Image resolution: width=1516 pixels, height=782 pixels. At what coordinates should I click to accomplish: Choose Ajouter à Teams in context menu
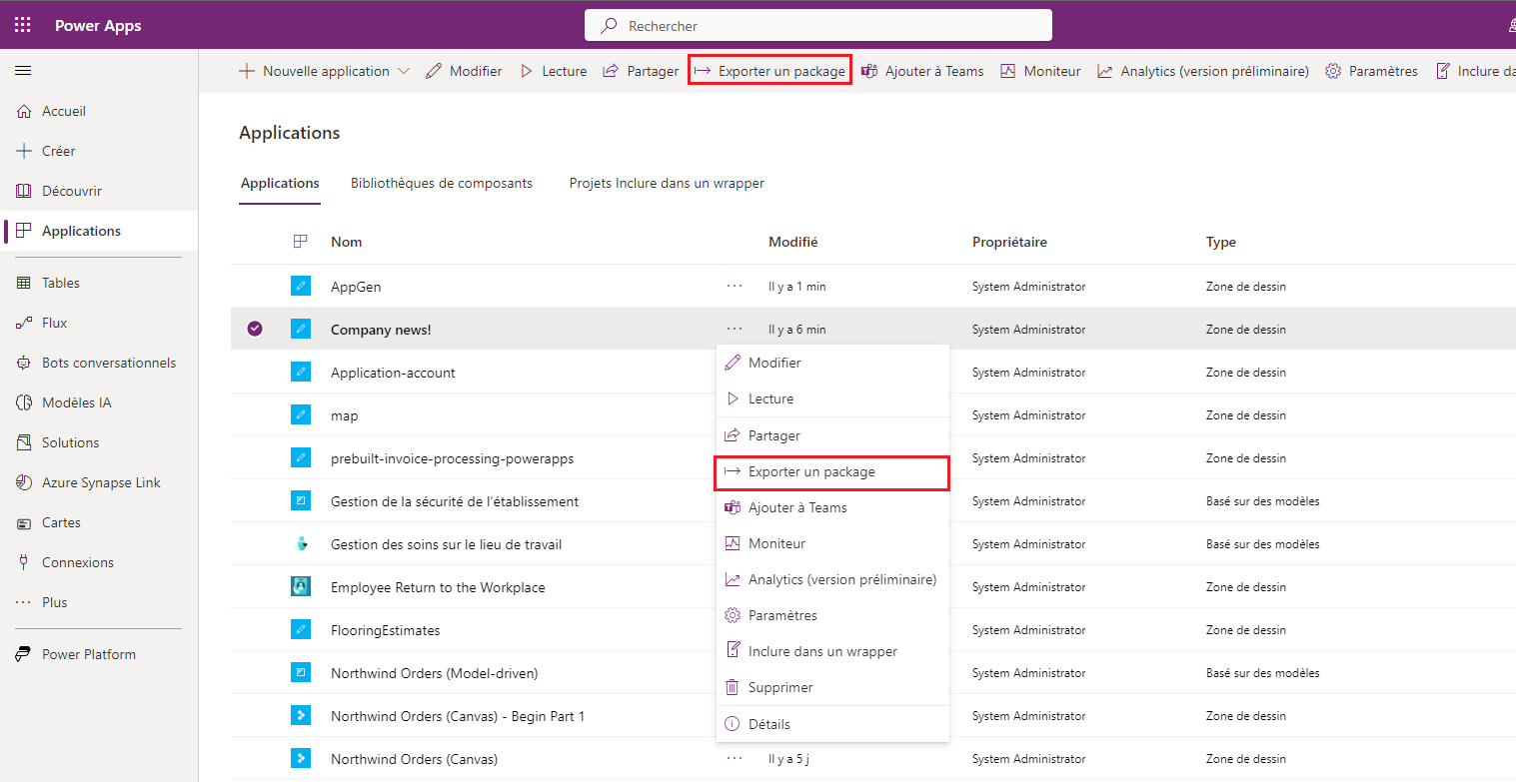[832, 507]
